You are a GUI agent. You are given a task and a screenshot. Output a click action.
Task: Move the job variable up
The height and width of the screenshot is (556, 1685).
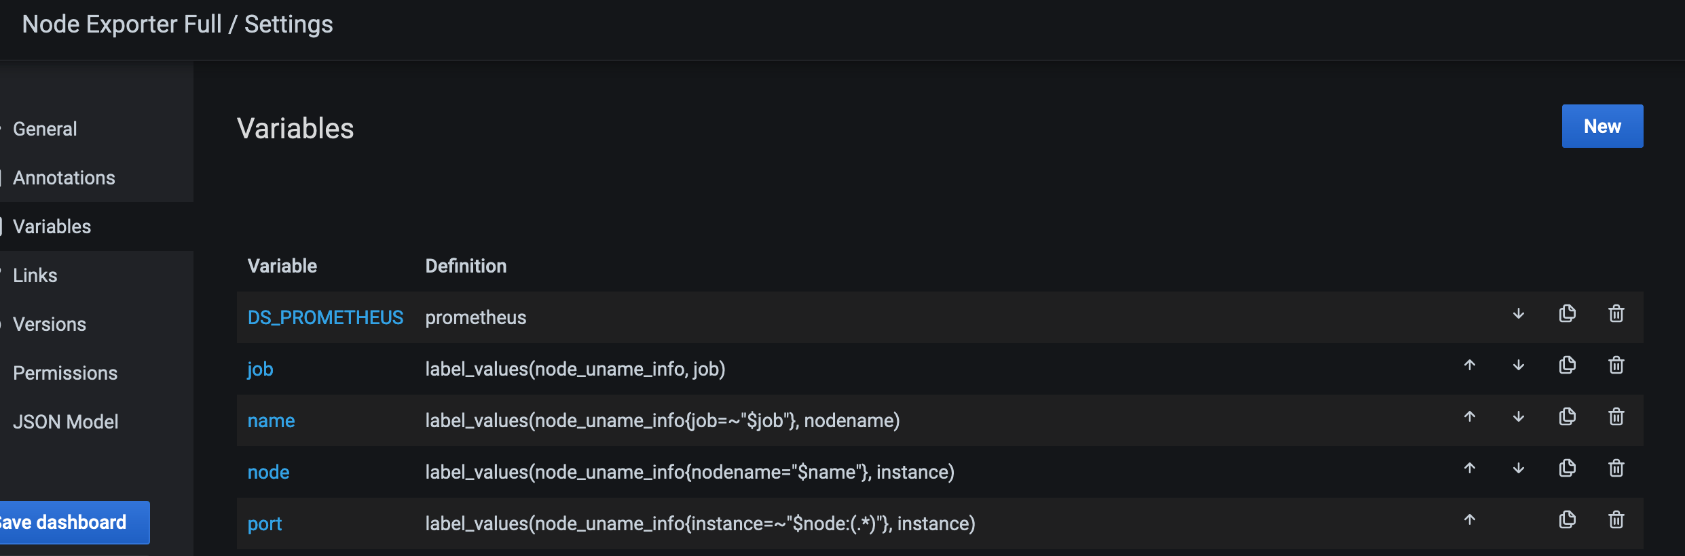tap(1469, 365)
